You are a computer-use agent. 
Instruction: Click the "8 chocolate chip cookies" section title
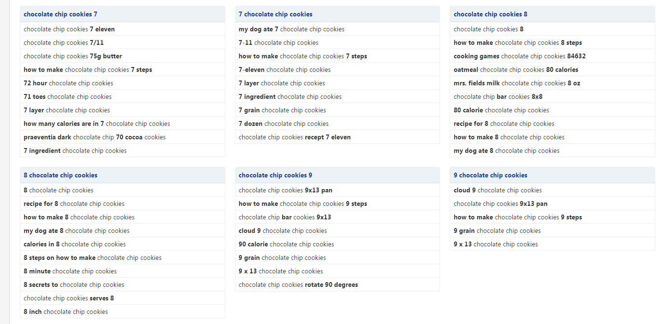pyautogui.click(x=60, y=175)
